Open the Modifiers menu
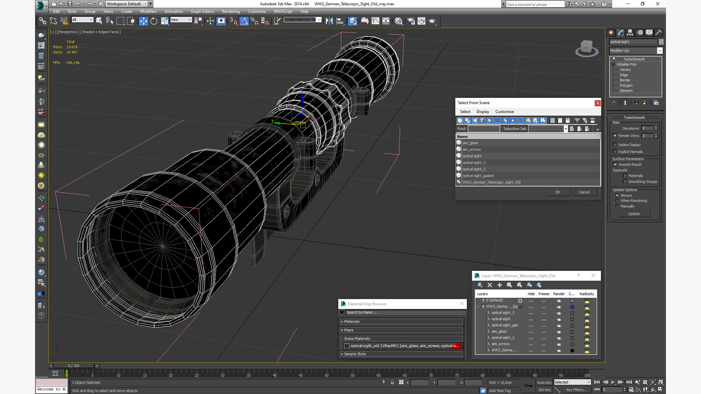The width and height of the screenshot is (701, 394). (x=148, y=12)
